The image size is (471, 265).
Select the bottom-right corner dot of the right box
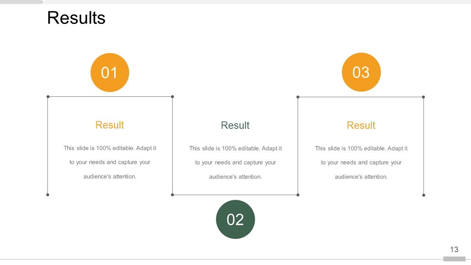tap(424, 195)
